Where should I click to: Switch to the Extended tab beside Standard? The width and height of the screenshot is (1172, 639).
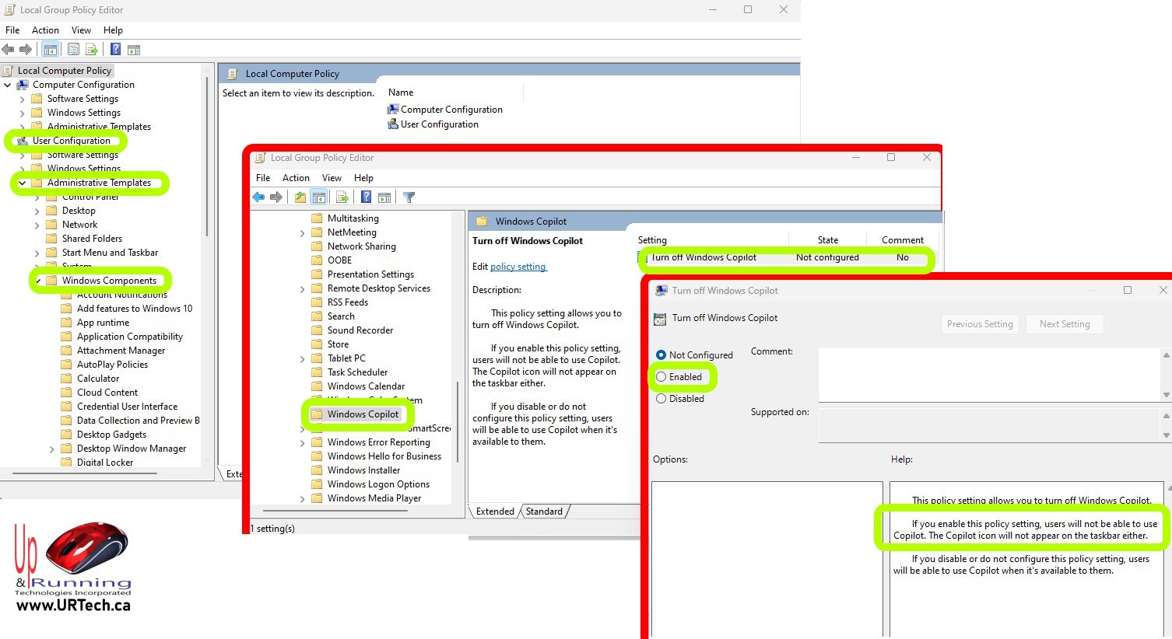click(495, 512)
